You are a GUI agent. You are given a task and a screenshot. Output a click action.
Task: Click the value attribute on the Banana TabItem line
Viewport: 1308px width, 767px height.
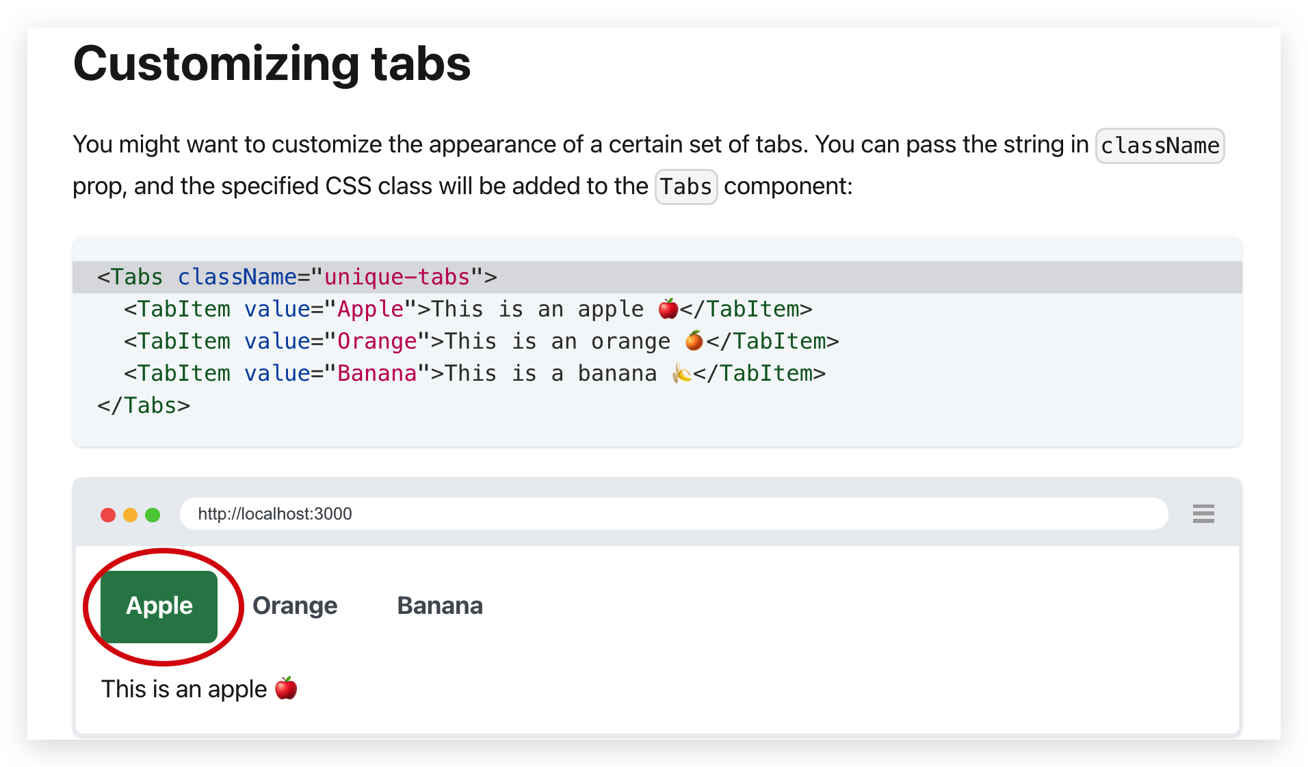[276, 373]
